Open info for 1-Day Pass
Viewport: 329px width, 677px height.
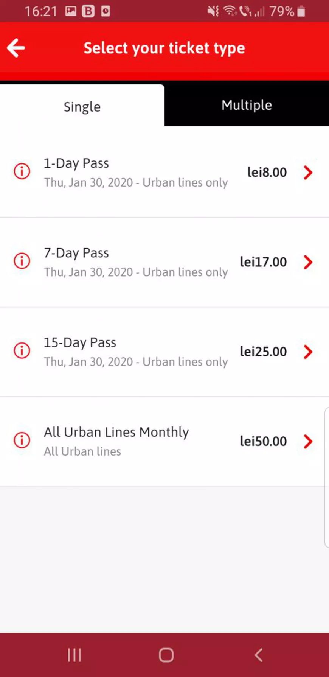pyautogui.click(x=22, y=171)
